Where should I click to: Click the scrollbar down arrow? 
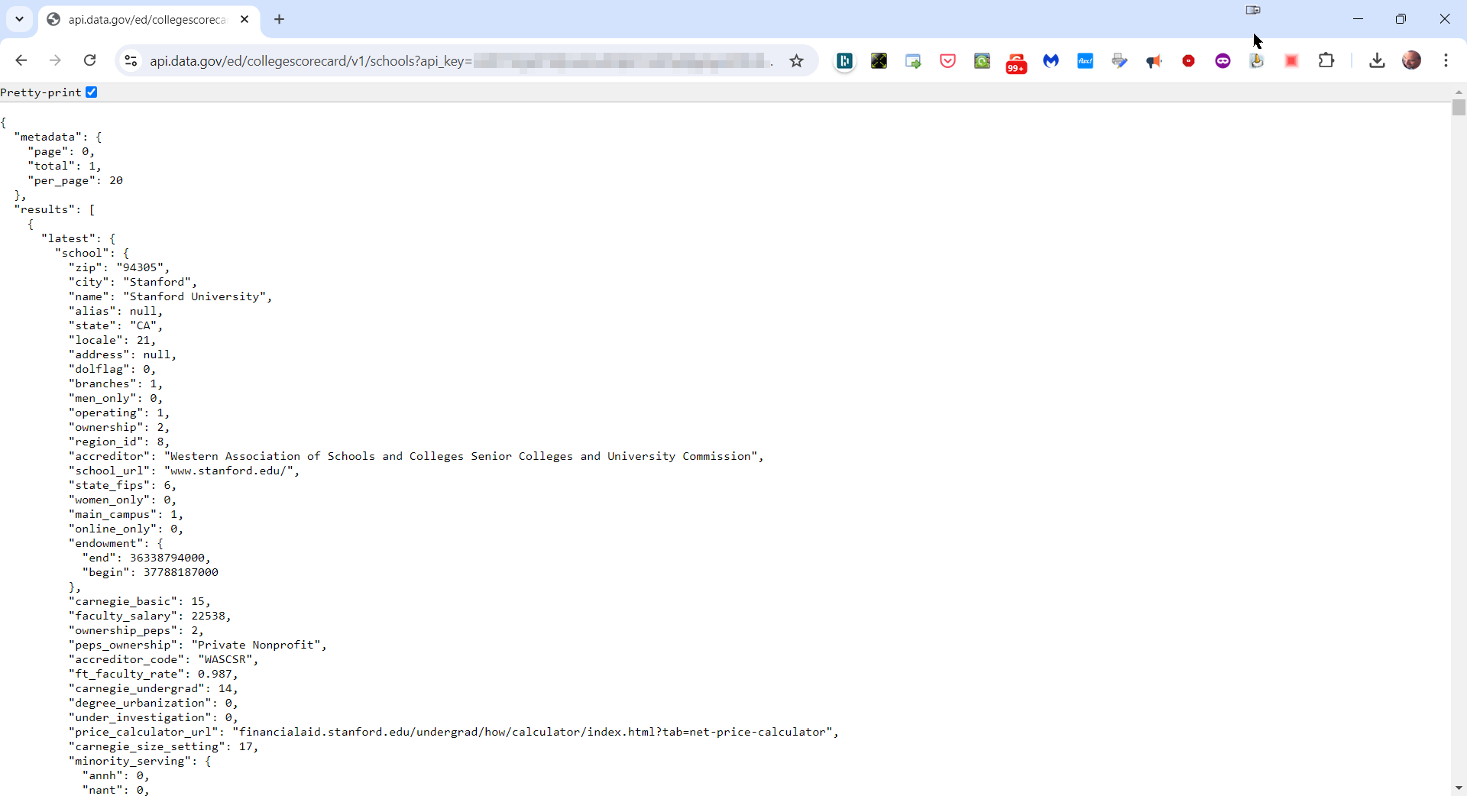[1459, 788]
